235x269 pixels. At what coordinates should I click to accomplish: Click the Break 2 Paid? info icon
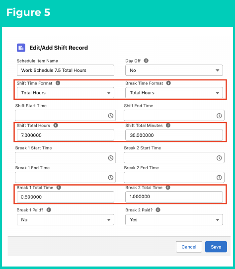coord(158,209)
